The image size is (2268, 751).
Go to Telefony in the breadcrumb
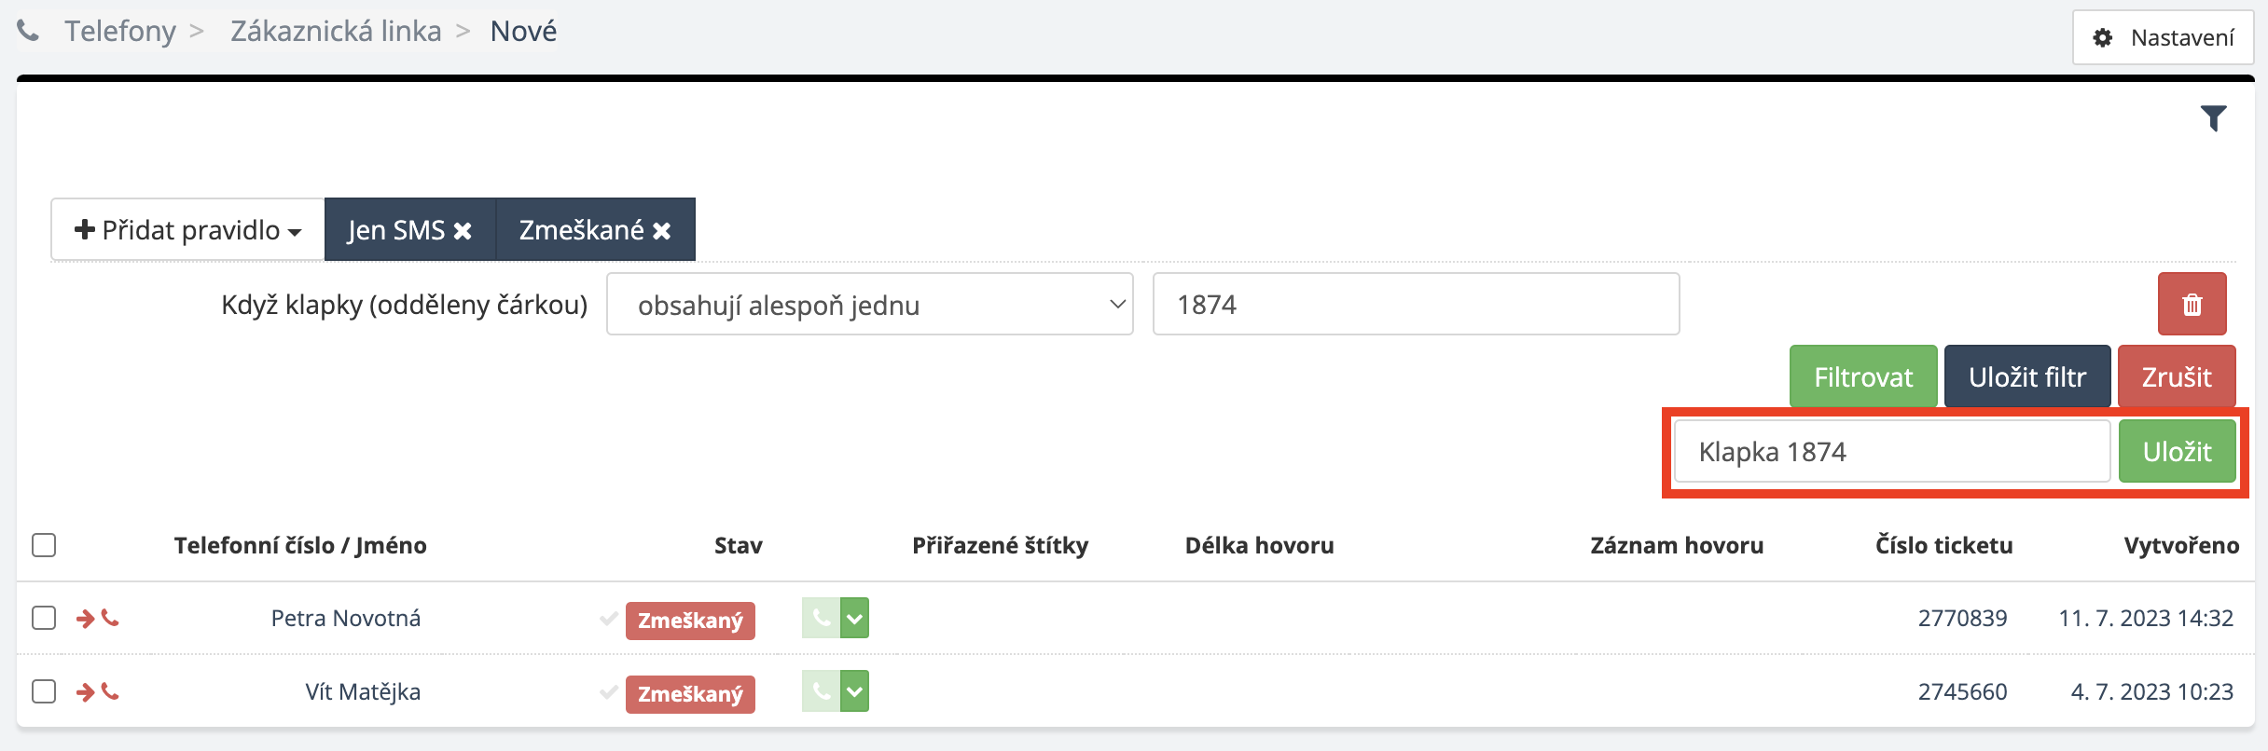120,32
